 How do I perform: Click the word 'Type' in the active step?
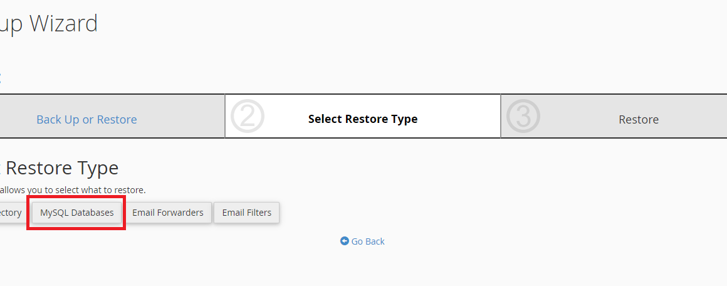[x=404, y=119]
